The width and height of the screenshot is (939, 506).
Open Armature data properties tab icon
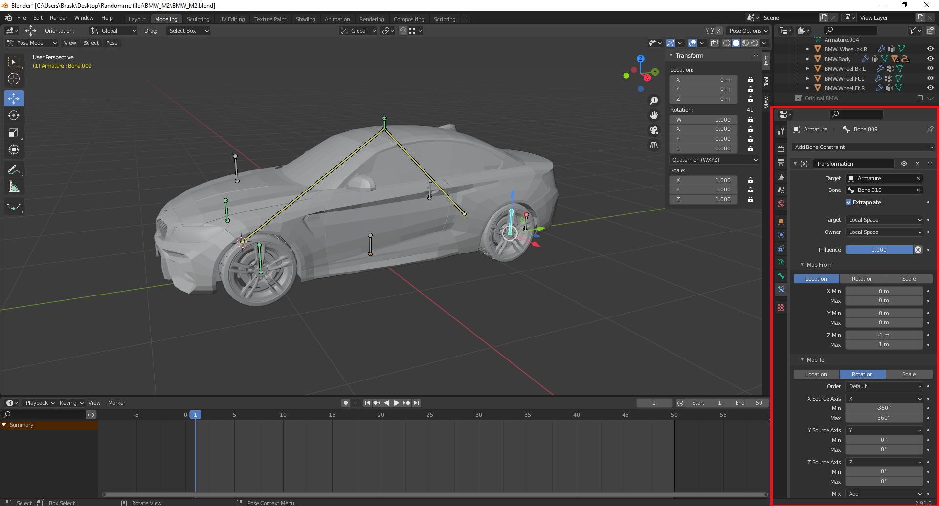point(781,262)
